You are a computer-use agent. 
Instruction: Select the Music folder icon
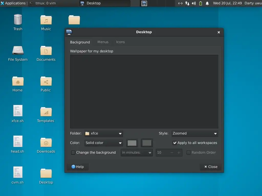click(x=46, y=20)
